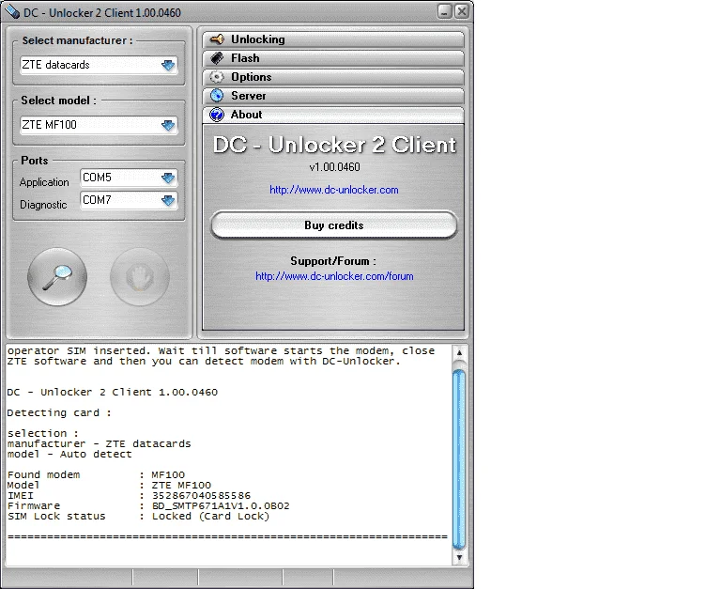This screenshot has height=589, width=721.
Task: Click the log scrollbar up arrow
Action: click(459, 353)
